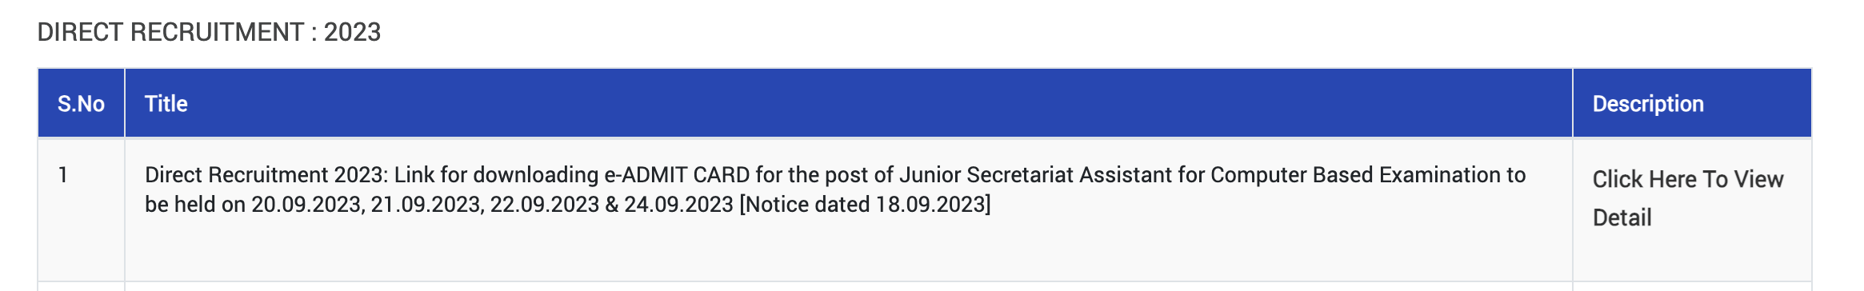
Task: Select the date 22.09.2023 in the title
Action: [x=545, y=205]
